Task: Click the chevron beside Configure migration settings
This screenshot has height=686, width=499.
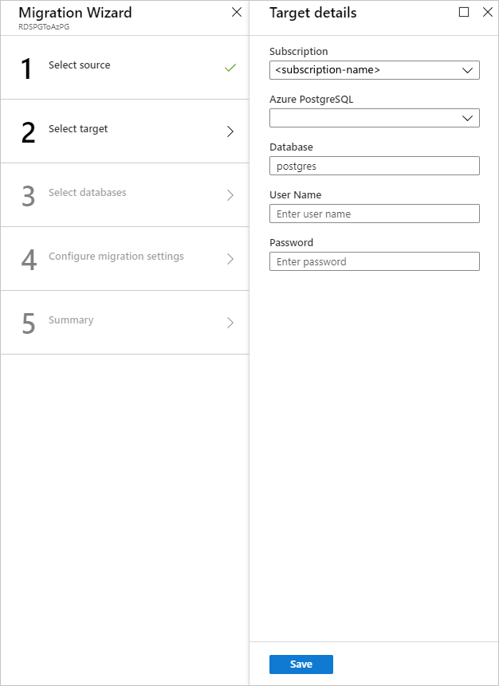Action: 231,258
